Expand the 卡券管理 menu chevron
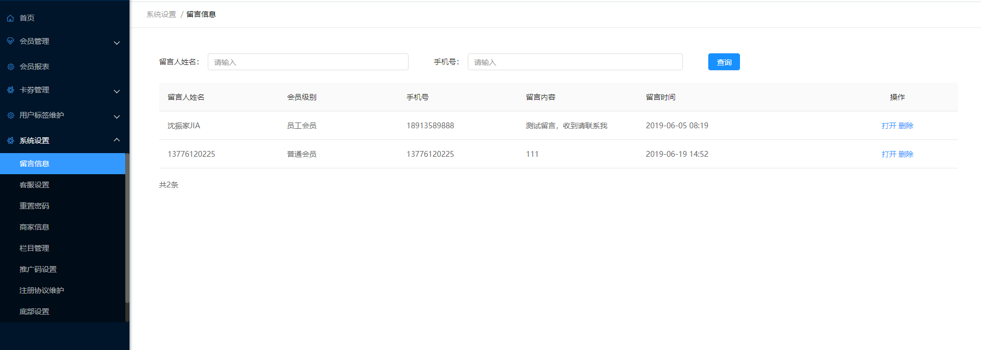Screen dimensions: 981x350 117,91
